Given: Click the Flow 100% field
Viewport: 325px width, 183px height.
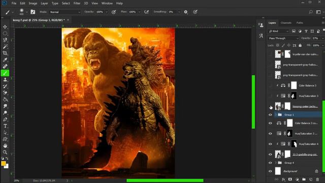Looking at the screenshot, I should coord(133,12).
